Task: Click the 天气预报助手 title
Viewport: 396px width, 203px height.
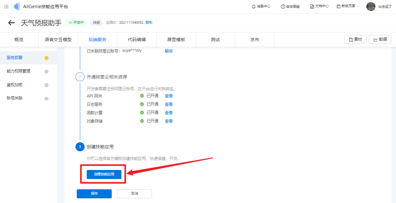Action: pos(41,23)
